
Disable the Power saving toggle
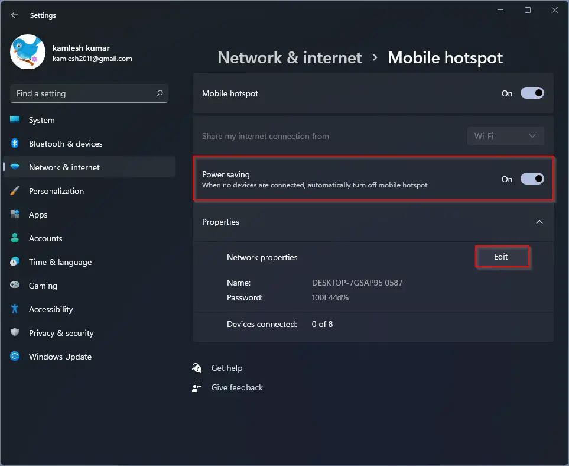tap(532, 179)
